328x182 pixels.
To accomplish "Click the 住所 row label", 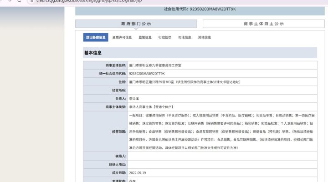I will pyautogui.click(x=123, y=82).
